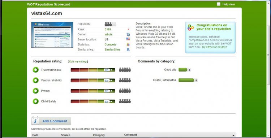The image size is (271, 138).
Task: Open the Add a comment button
Action: (51, 121)
